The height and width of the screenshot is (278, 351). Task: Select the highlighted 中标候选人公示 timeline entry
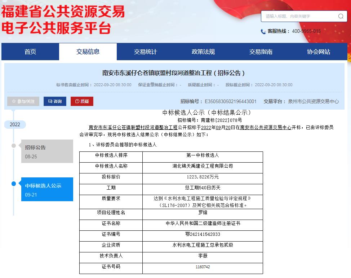coord(47,189)
